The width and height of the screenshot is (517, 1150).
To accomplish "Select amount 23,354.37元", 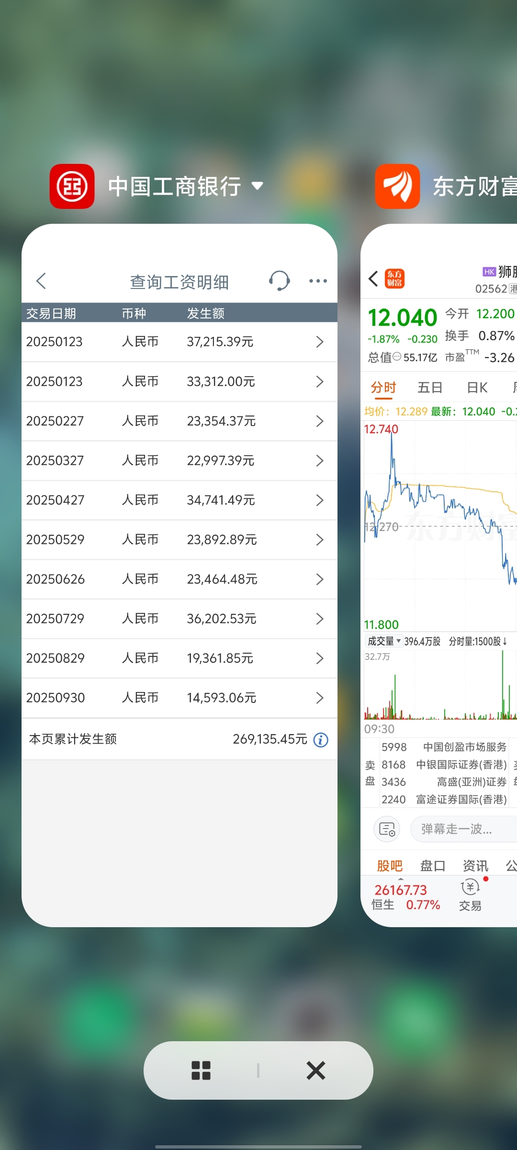I will [221, 421].
